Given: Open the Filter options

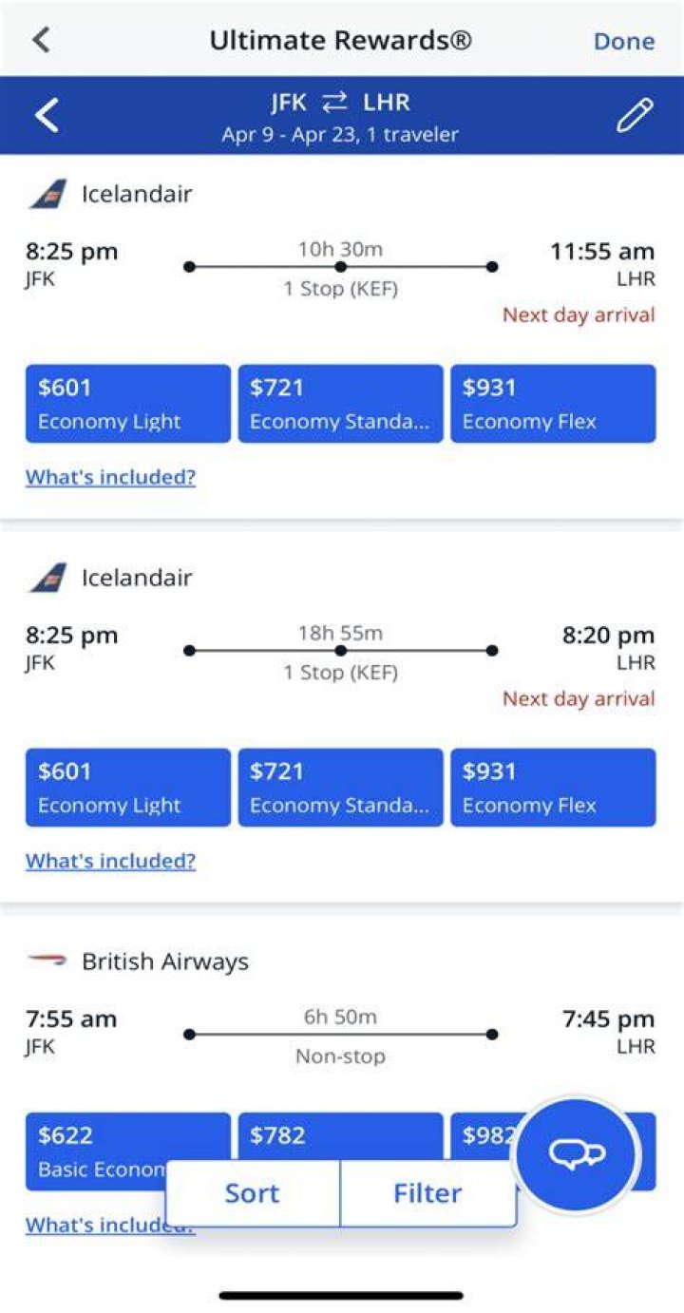Looking at the screenshot, I should click(x=427, y=1193).
